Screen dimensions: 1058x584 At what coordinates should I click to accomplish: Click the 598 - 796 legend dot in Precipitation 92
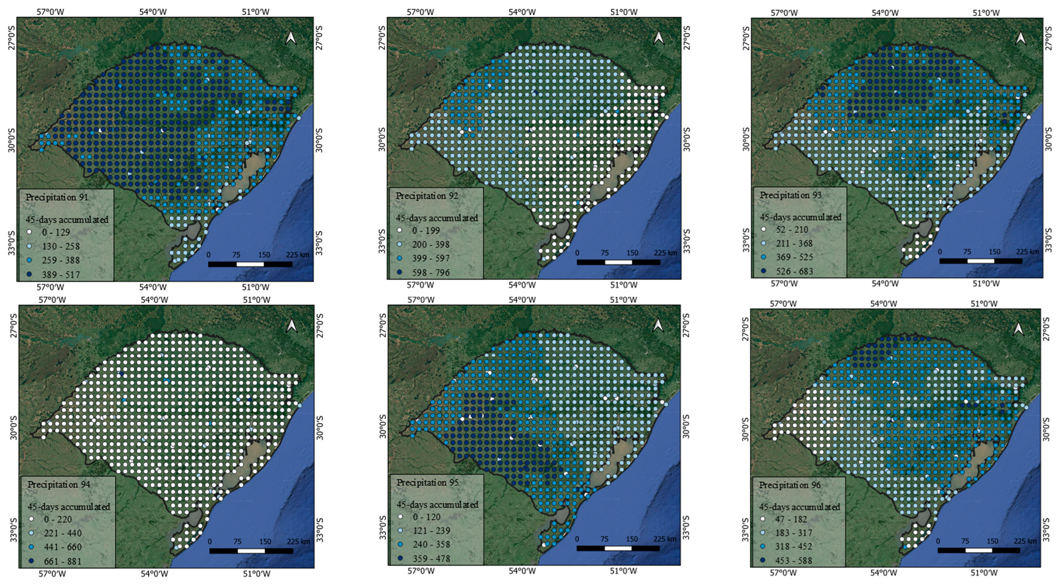click(400, 272)
